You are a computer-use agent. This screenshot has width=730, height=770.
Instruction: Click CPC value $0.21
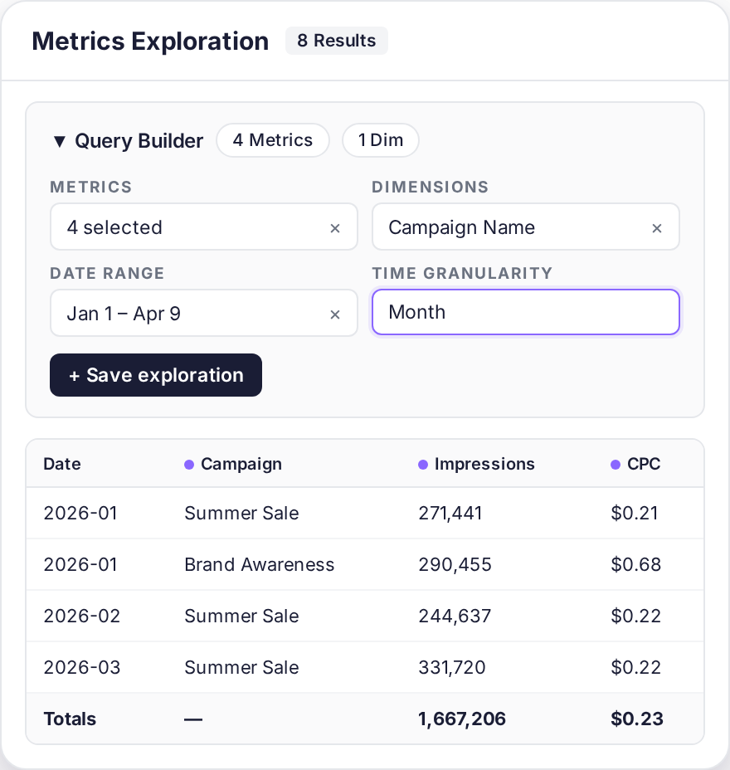click(635, 514)
